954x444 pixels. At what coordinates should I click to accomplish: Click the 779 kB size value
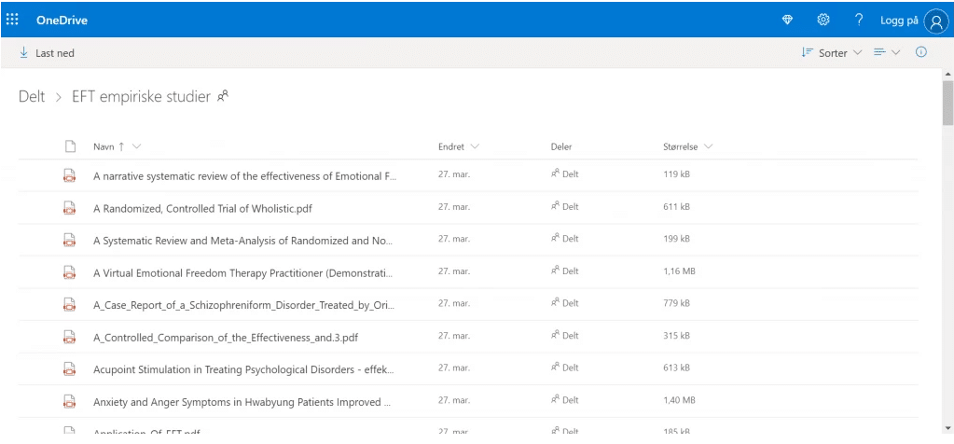point(676,303)
